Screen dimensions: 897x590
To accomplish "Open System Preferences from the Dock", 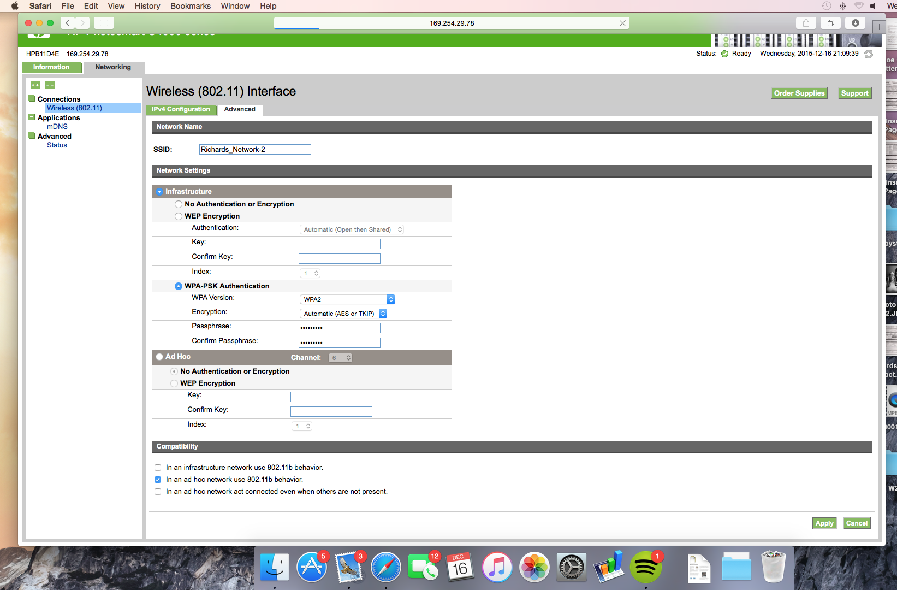I will tap(572, 567).
